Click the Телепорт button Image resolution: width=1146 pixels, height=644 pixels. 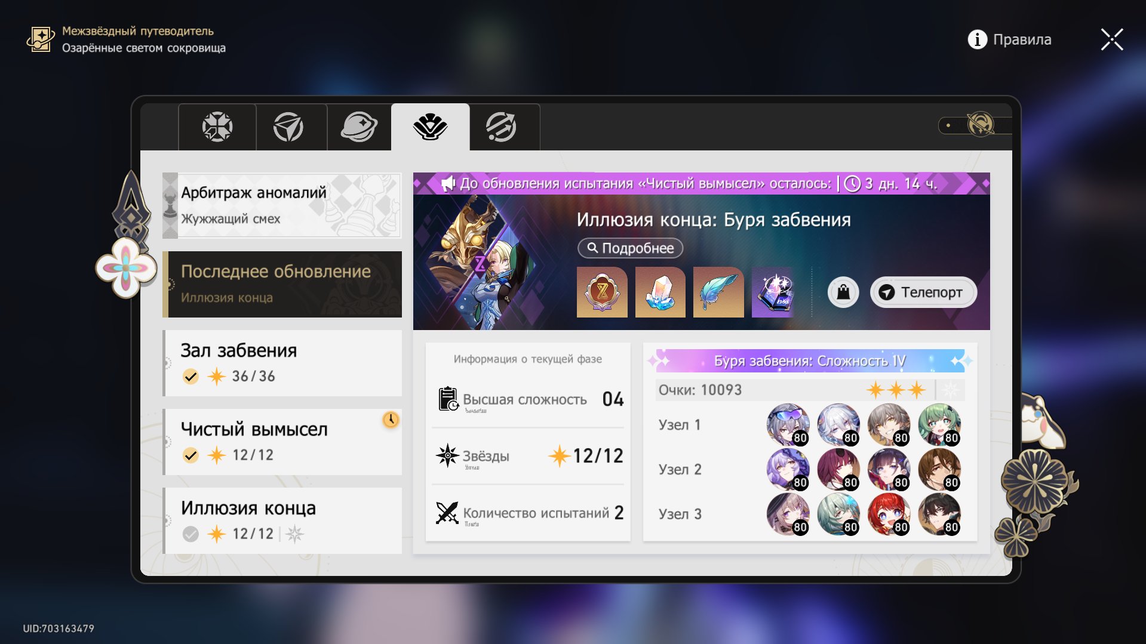pyautogui.click(x=923, y=292)
